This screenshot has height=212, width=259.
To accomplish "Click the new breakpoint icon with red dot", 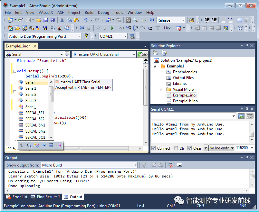I will point(179,28).
